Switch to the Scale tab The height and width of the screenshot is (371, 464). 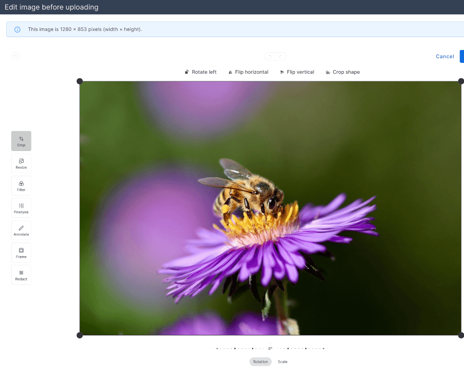coord(283,361)
